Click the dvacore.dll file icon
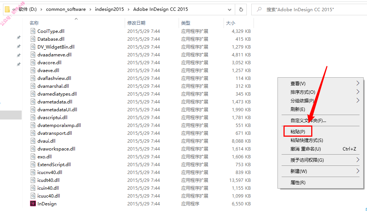The image size is (367, 211). (x=33, y=63)
